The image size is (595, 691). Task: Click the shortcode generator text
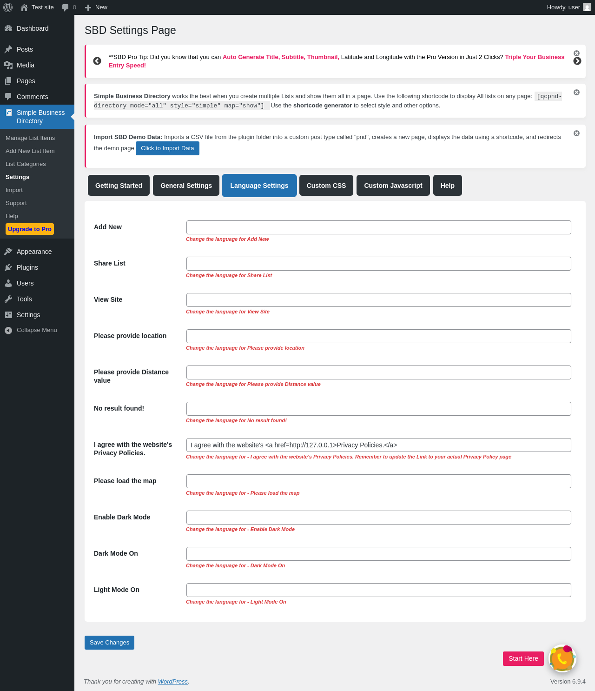[x=323, y=106]
